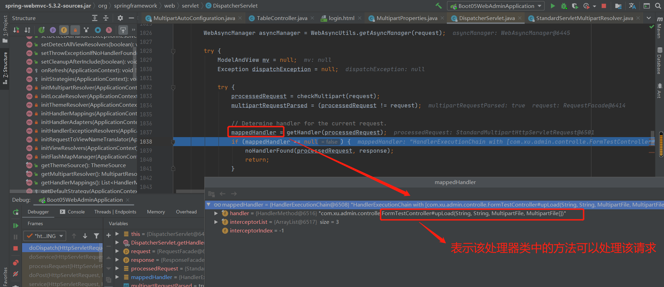
Task: Open Structure panel settings gear
Action: pyautogui.click(x=120, y=18)
